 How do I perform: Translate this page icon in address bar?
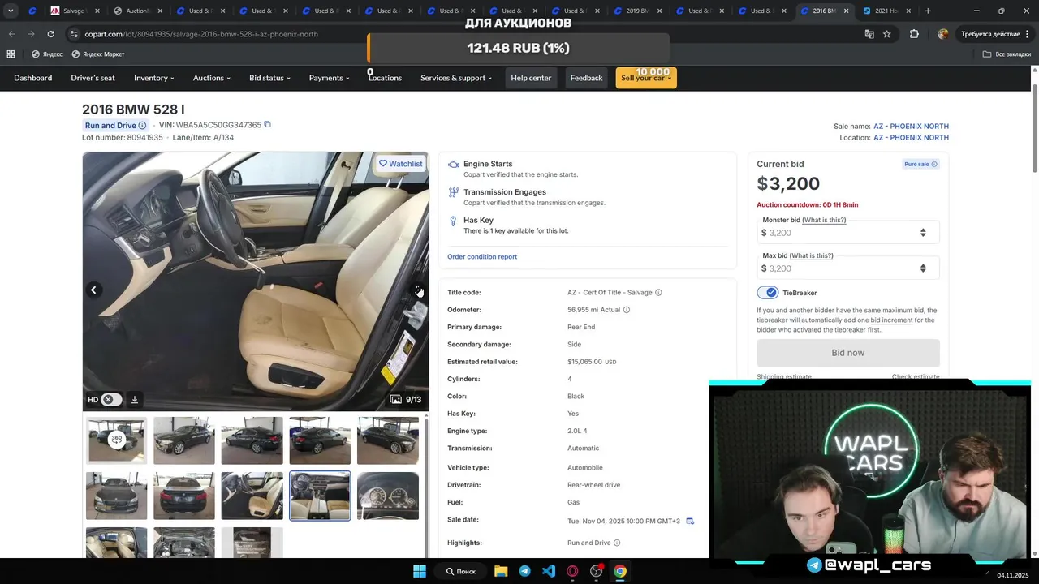pyautogui.click(x=869, y=34)
